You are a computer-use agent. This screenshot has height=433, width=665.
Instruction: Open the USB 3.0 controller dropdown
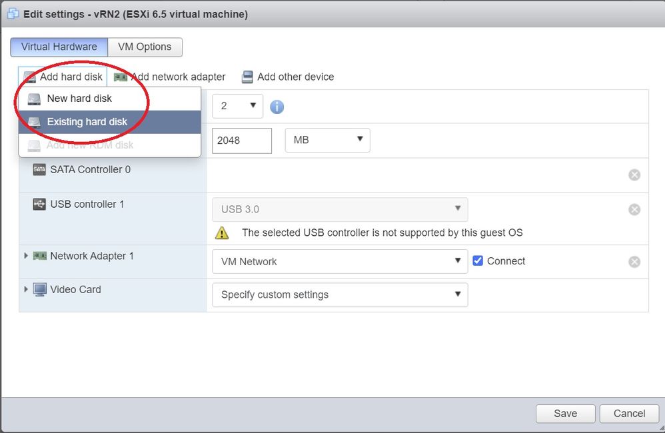pyautogui.click(x=340, y=209)
